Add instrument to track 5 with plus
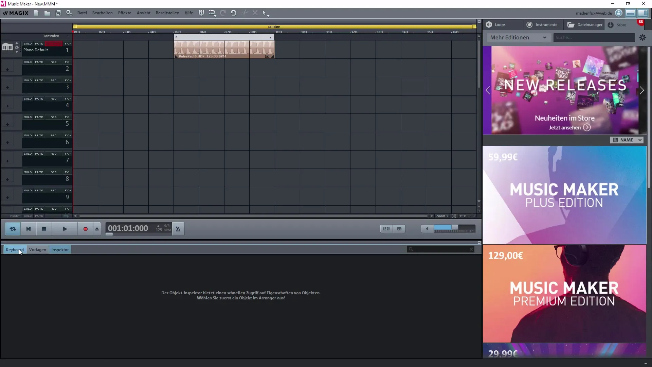 click(x=7, y=124)
